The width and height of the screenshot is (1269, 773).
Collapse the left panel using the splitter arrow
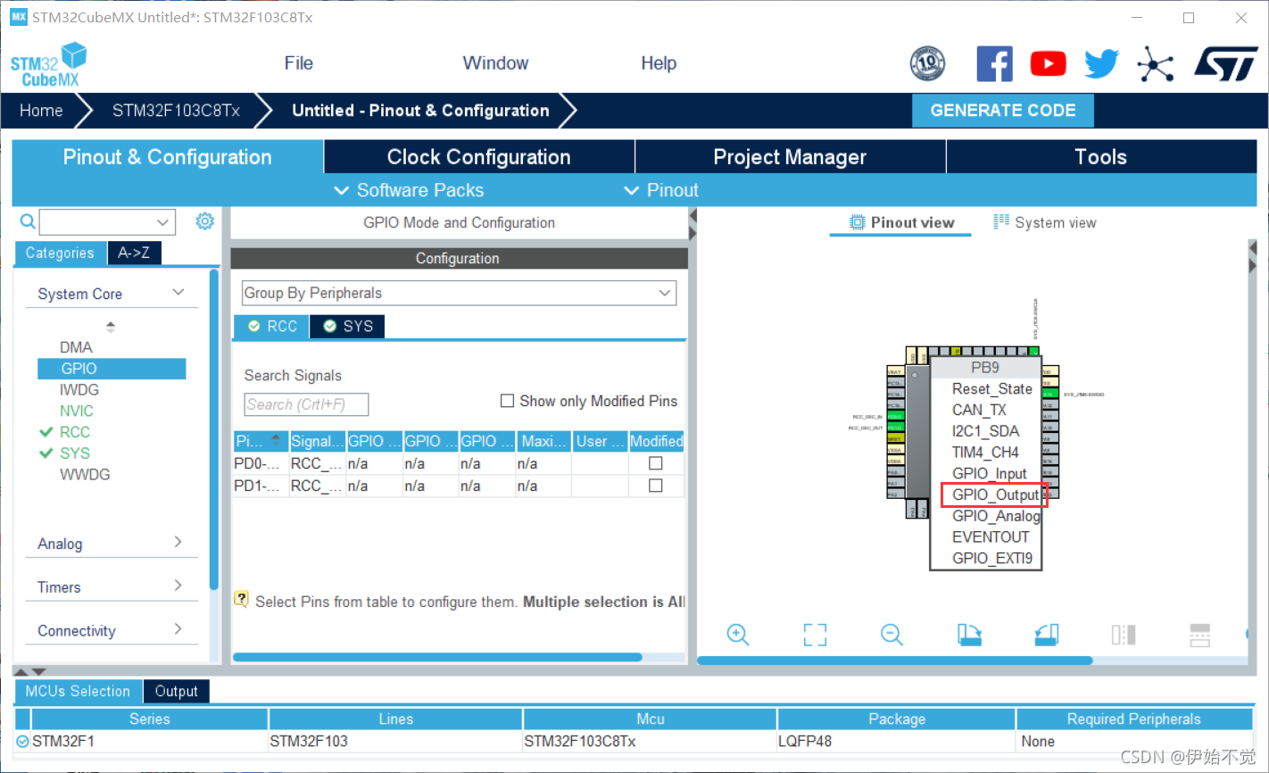click(692, 217)
